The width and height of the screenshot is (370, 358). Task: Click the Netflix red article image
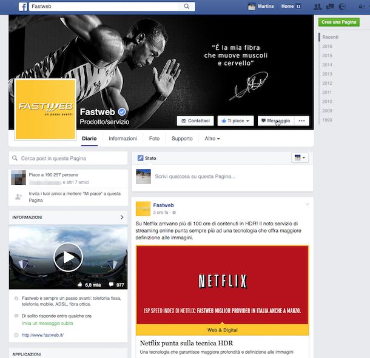222,285
